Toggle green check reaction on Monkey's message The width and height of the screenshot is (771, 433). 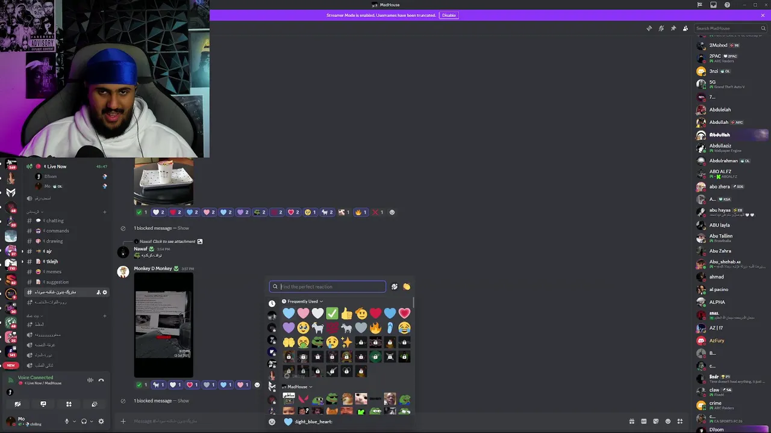pyautogui.click(x=141, y=385)
